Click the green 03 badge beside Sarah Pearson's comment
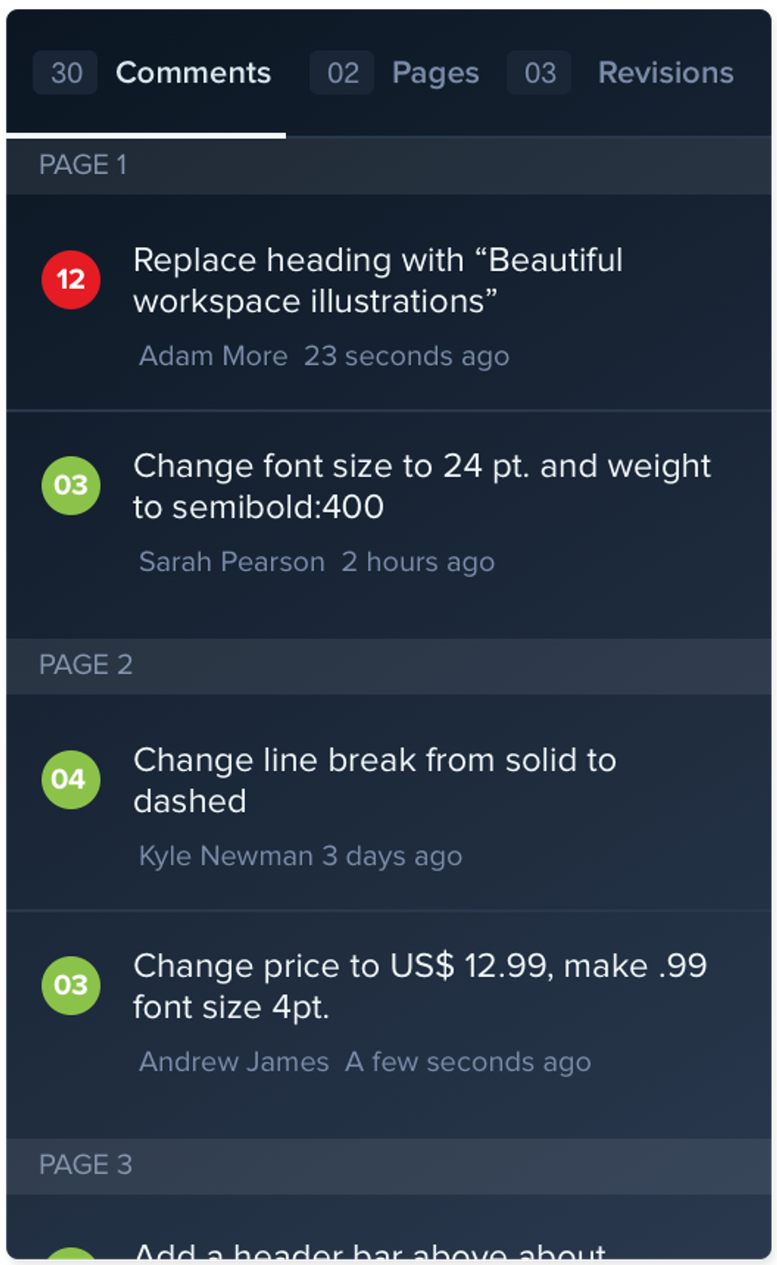This screenshot has width=777, height=1265. coord(71,485)
